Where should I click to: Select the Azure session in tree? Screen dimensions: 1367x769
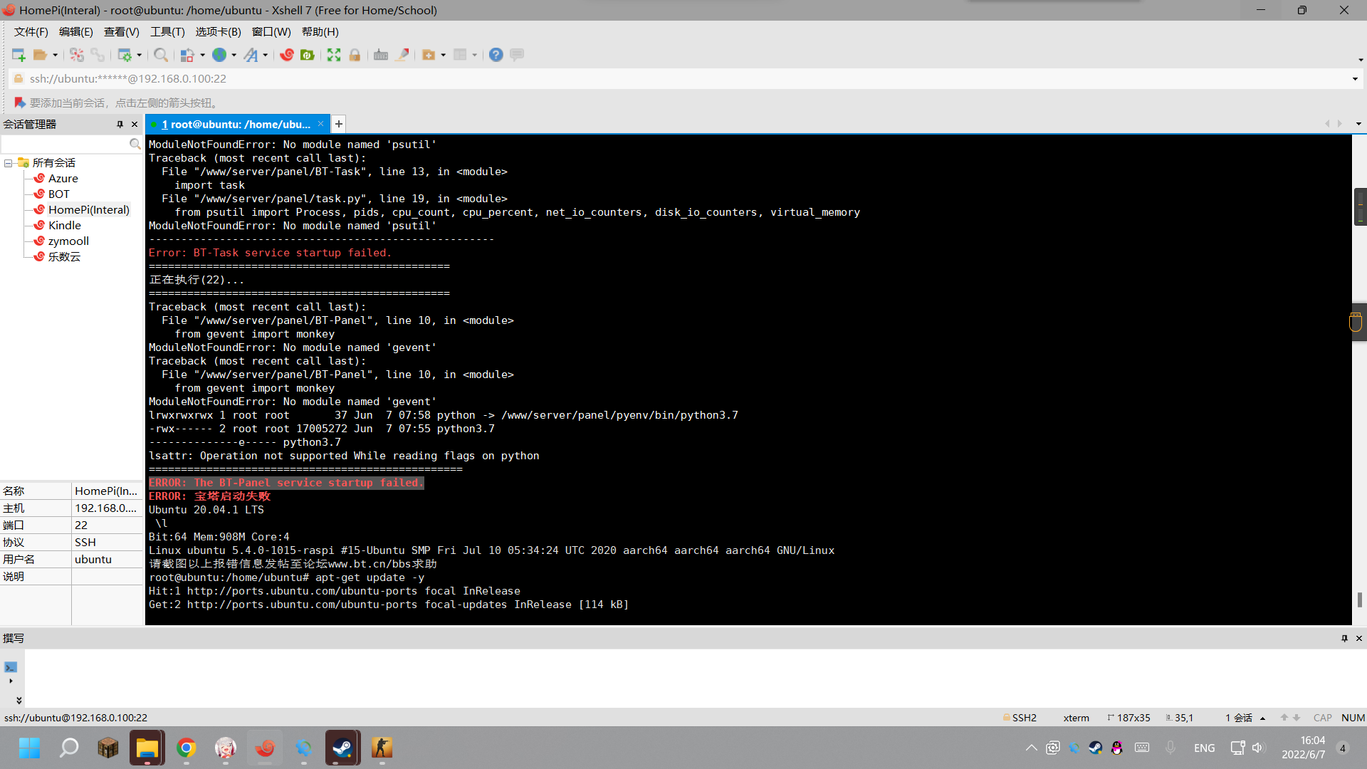(x=63, y=179)
